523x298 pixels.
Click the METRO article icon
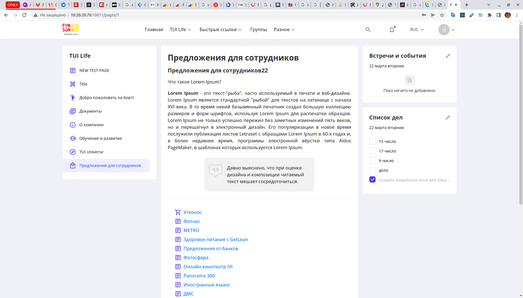click(178, 230)
